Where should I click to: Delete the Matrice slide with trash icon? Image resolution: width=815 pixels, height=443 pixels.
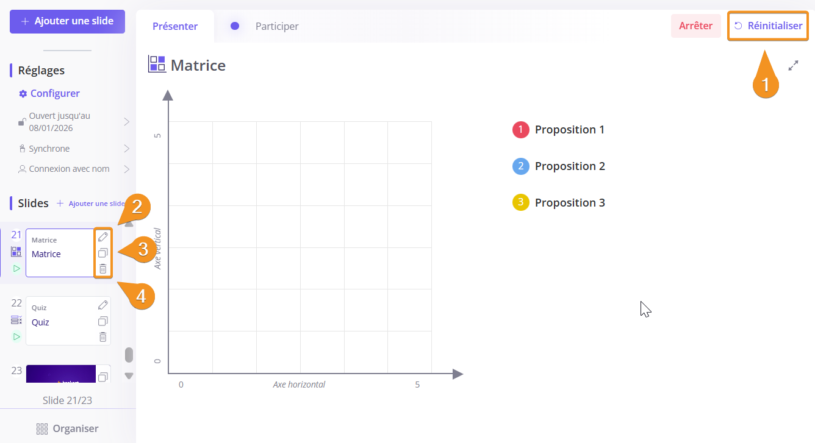point(103,269)
